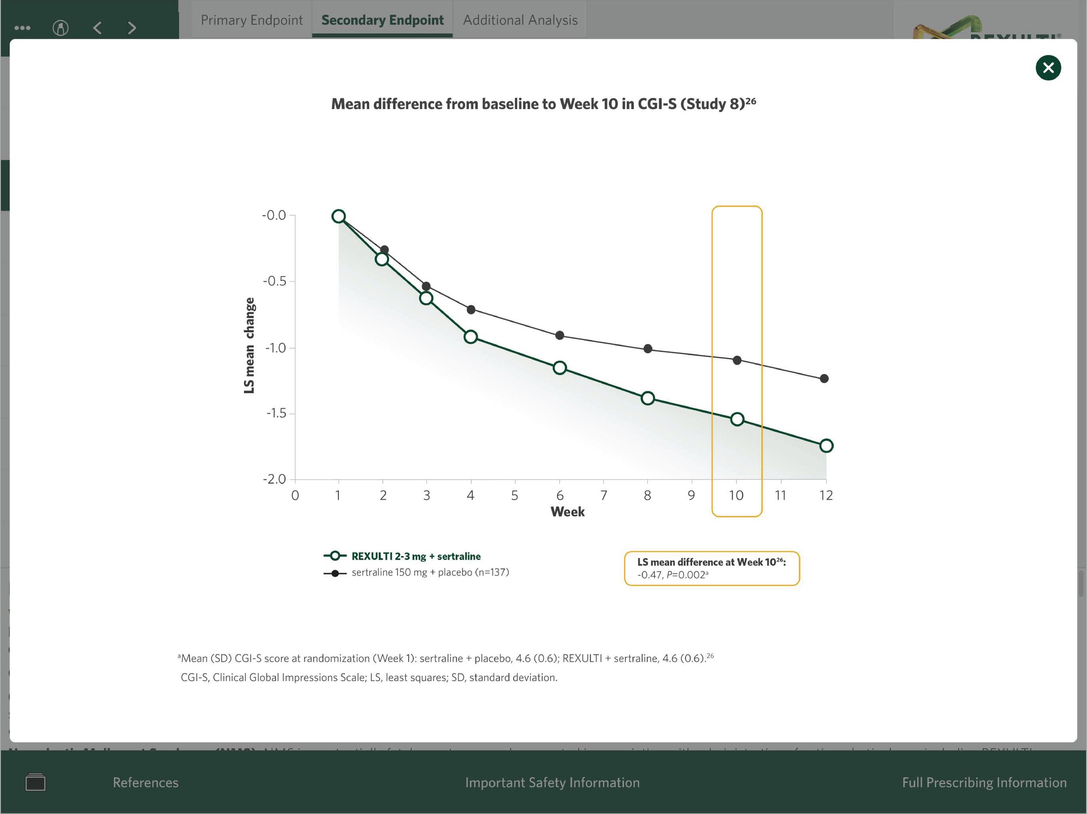Click the REXULTI data point at Week 10
This screenshot has width=1087, height=814.
click(737, 419)
